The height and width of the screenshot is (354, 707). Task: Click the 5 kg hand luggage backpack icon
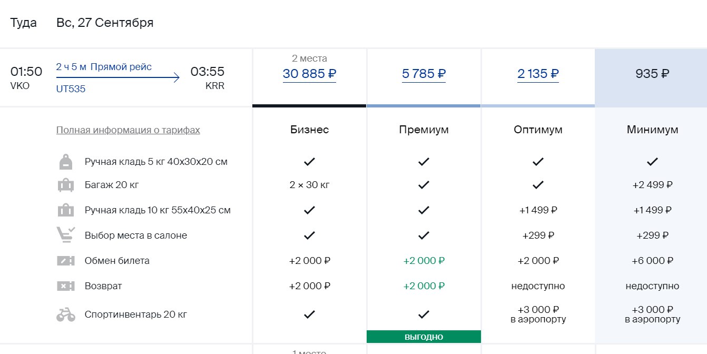coord(66,162)
